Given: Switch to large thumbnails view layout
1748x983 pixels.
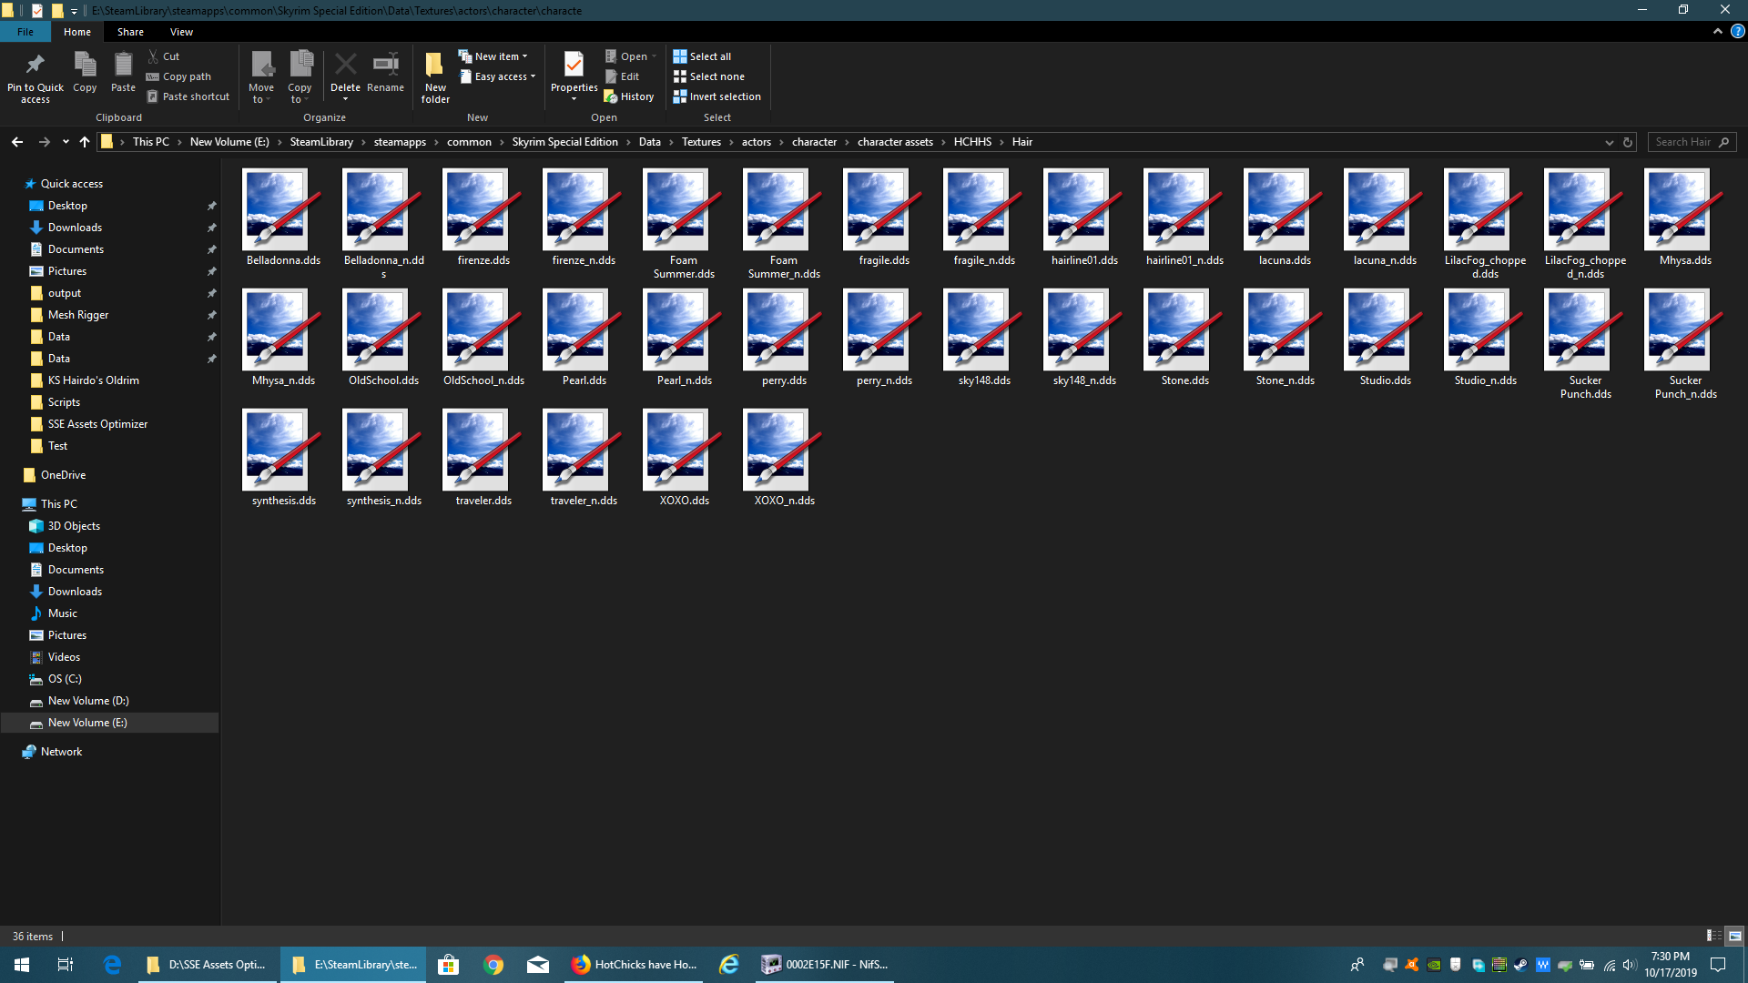Looking at the screenshot, I should [x=1734, y=936].
